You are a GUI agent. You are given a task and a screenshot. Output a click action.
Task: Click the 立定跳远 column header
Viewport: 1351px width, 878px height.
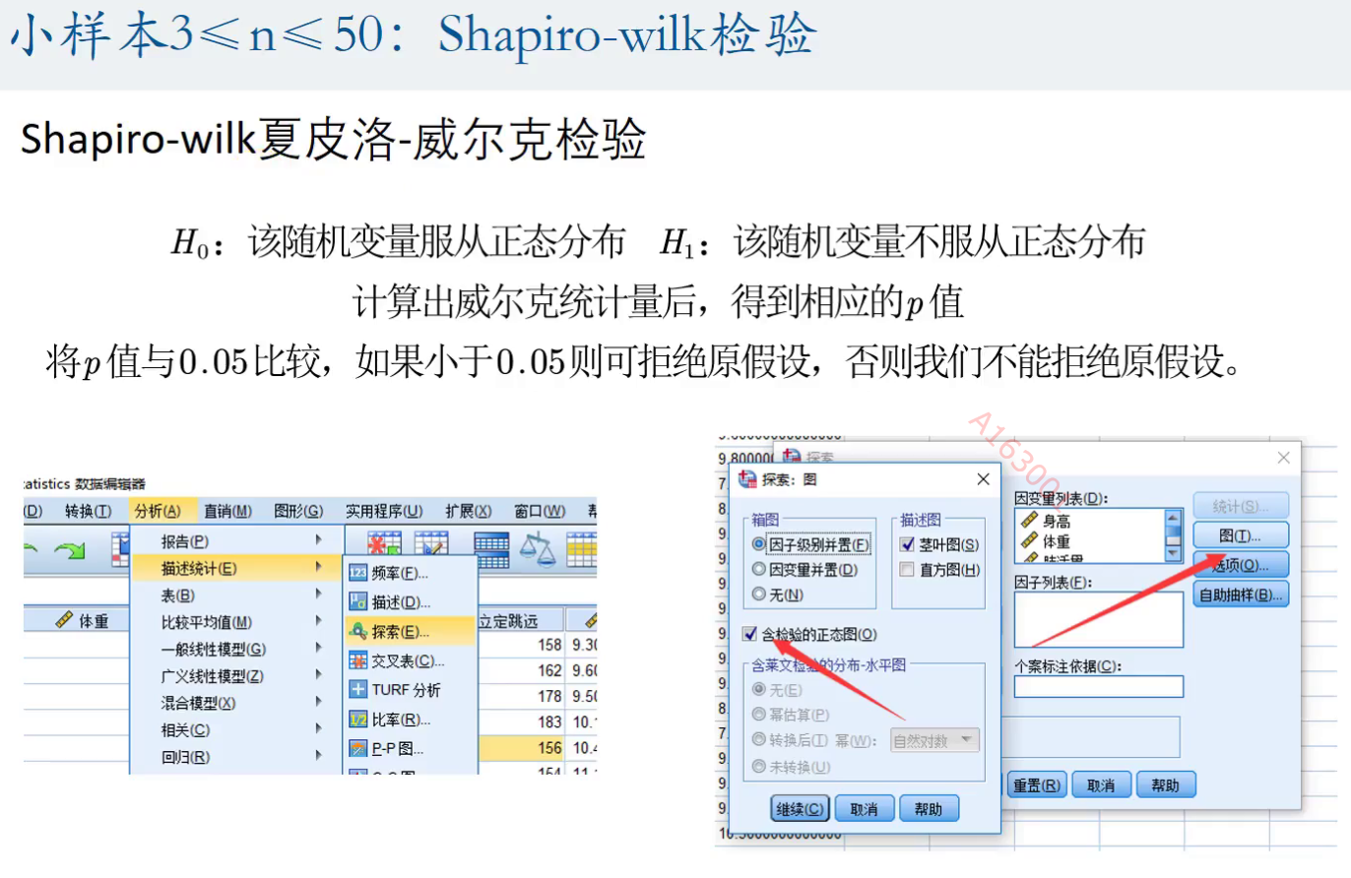521,620
